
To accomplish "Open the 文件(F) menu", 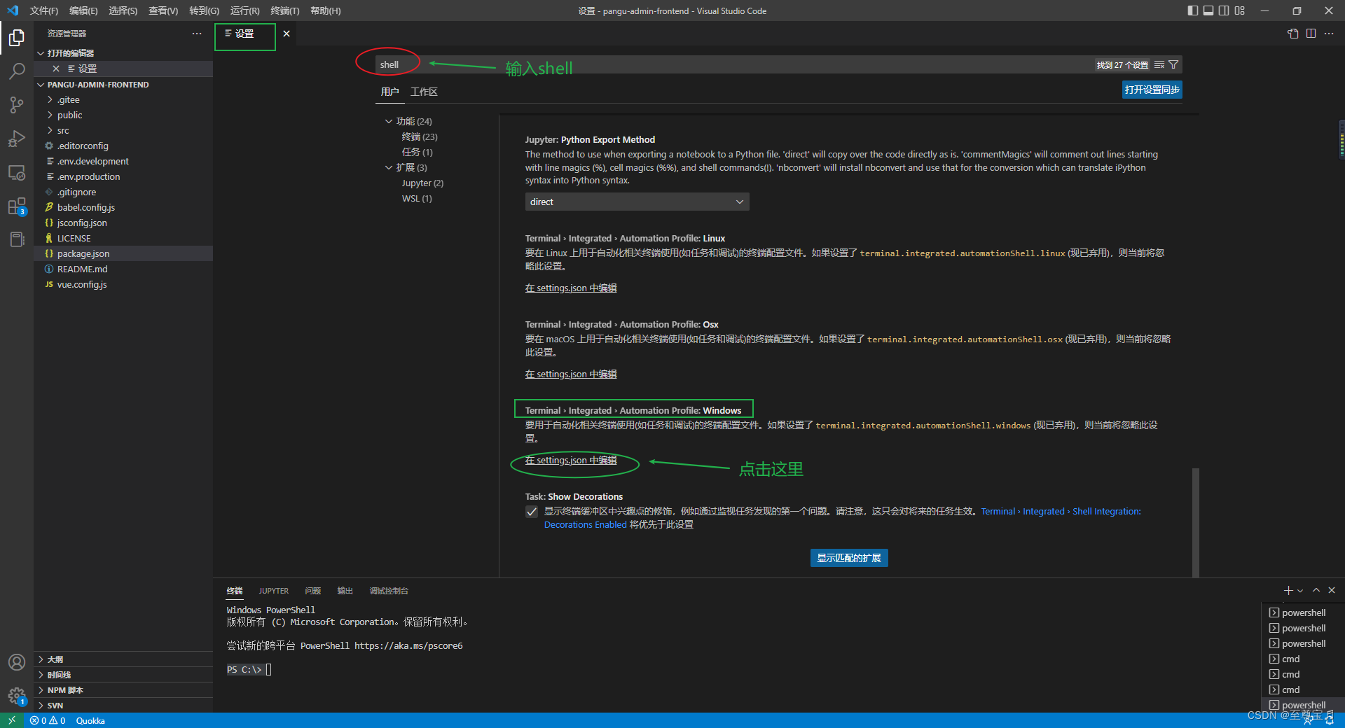I will (x=43, y=10).
